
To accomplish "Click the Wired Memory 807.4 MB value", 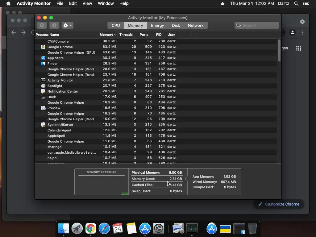I will coord(228,182).
